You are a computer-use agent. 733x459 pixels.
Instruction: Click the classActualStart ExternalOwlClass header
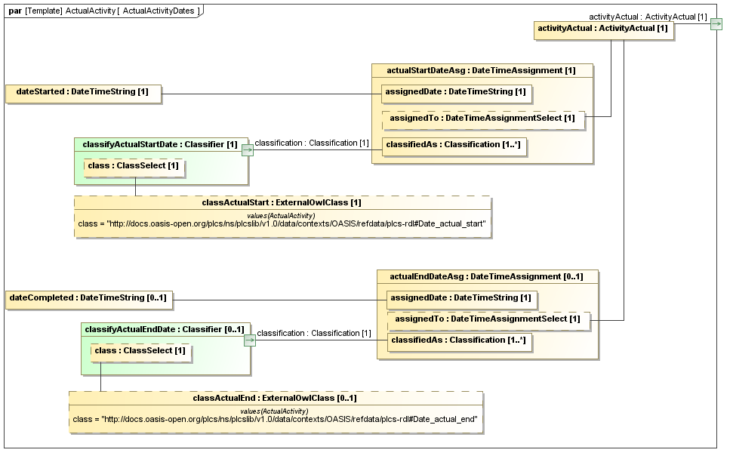(x=282, y=202)
